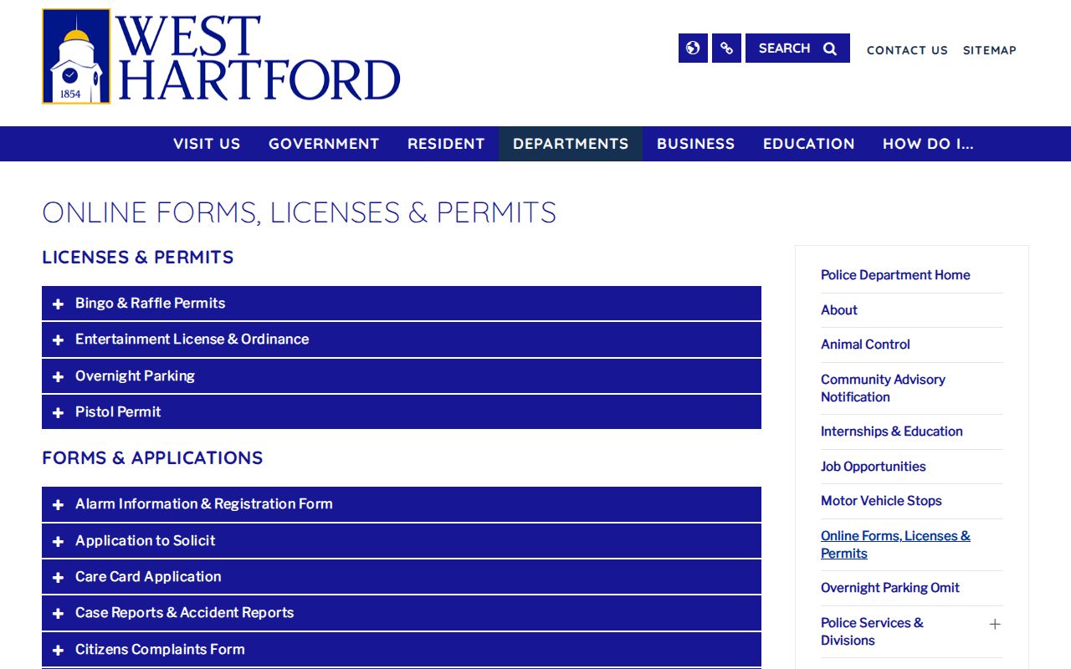Image resolution: width=1071 pixels, height=669 pixels.
Task: Open Online Forms, Licenses & Permits sidebar link
Action: pyautogui.click(x=895, y=544)
